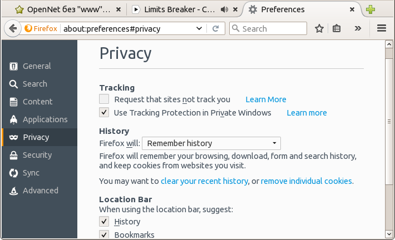Enable Request that sites not track you
The height and width of the screenshot is (240, 395).
104,99
